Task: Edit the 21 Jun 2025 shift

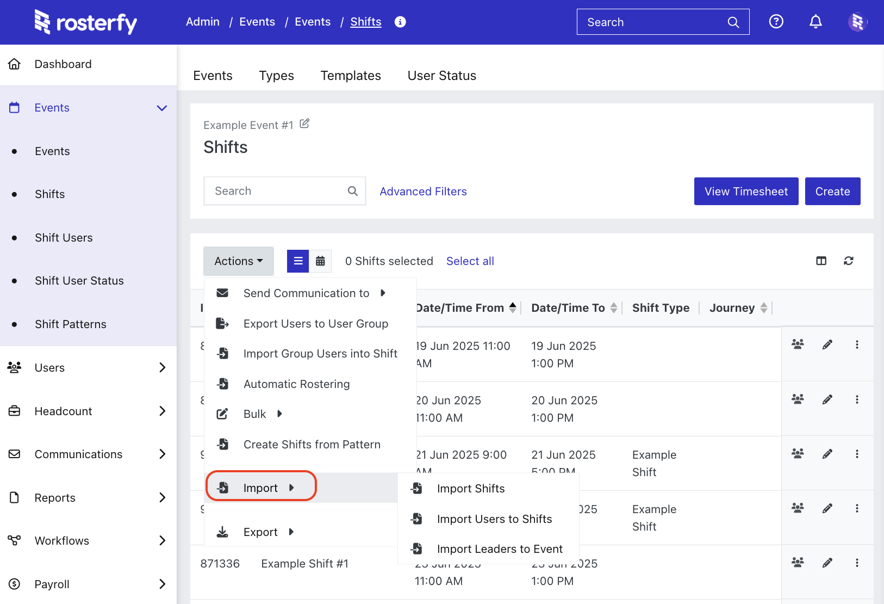Action: pos(827,454)
